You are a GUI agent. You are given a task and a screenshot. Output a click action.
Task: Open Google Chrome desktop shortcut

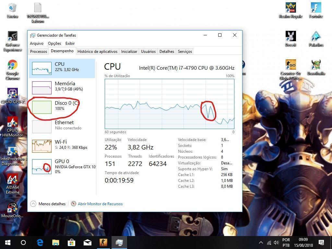[13, 70]
